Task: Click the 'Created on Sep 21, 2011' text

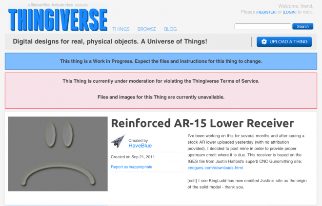Action: pyautogui.click(x=133, y=157)
